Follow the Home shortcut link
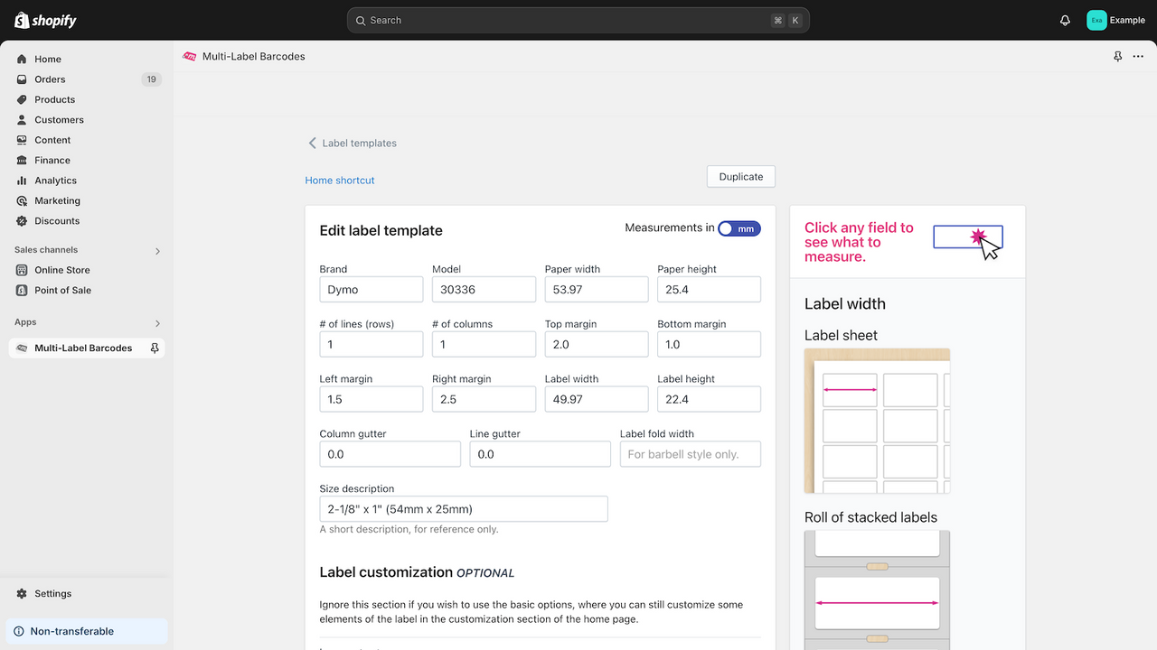1157x650 pixels. [x=340, y=181]
